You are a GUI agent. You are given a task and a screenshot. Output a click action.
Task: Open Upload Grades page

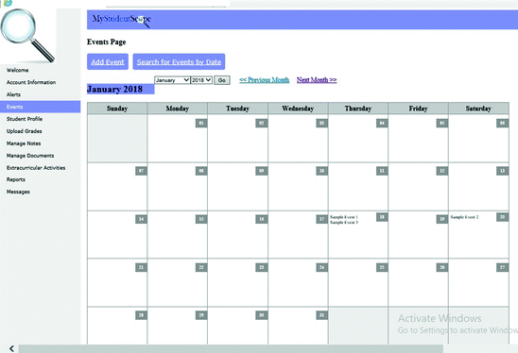(25, 131)
